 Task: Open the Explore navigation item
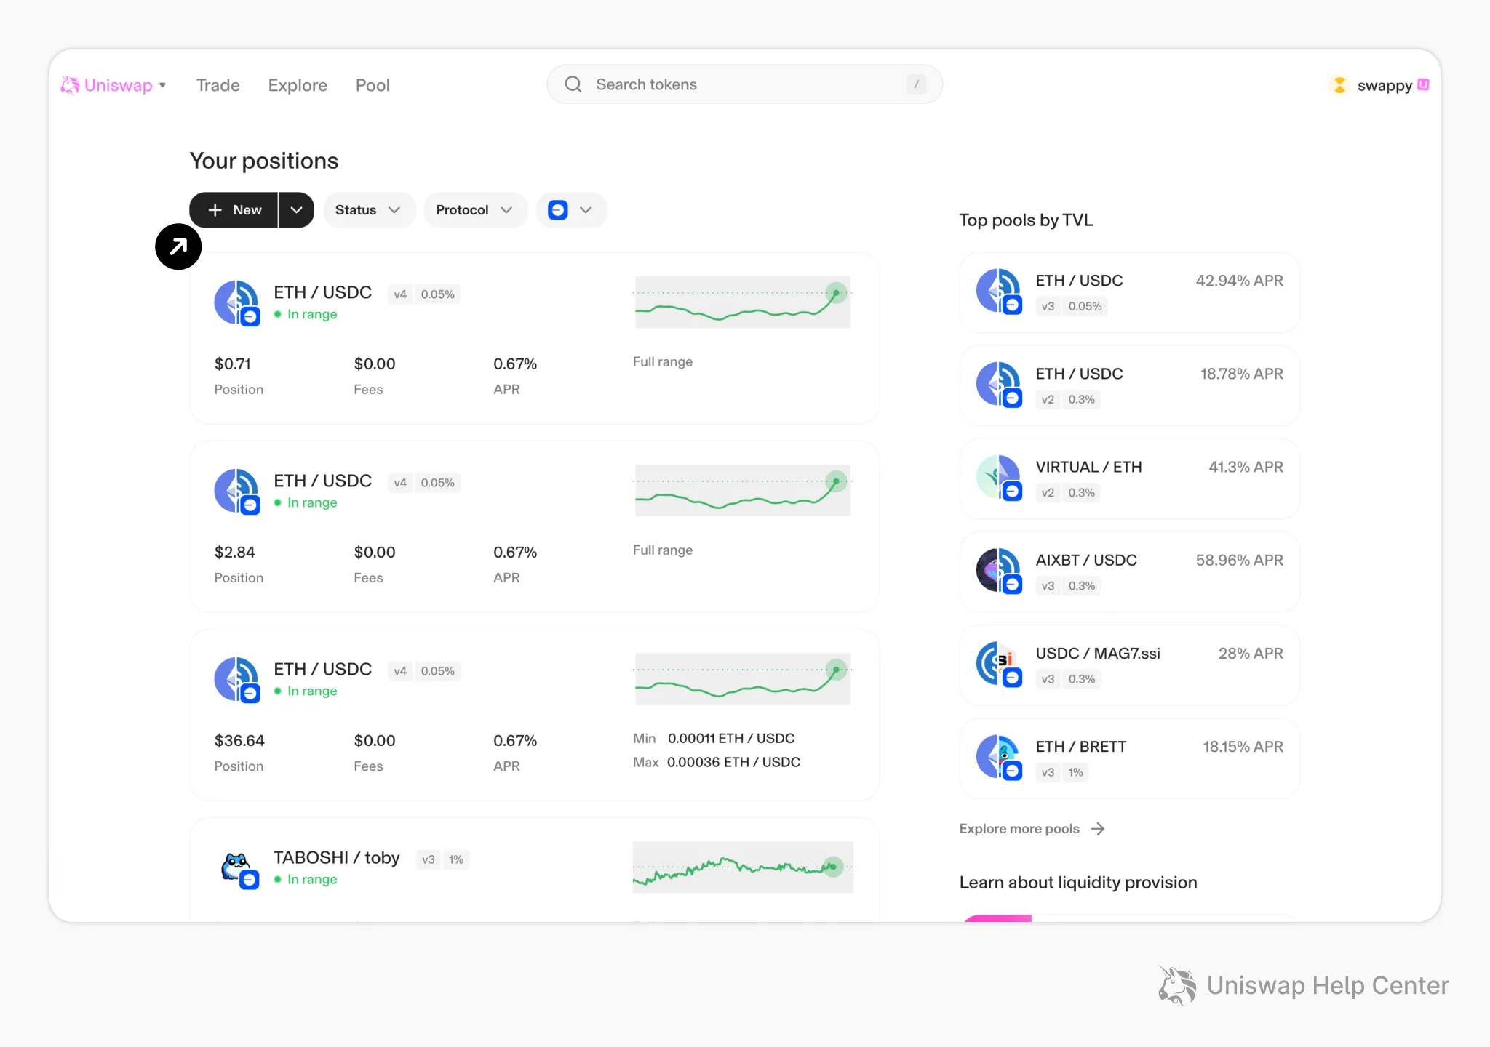click(x=298, y=85)
